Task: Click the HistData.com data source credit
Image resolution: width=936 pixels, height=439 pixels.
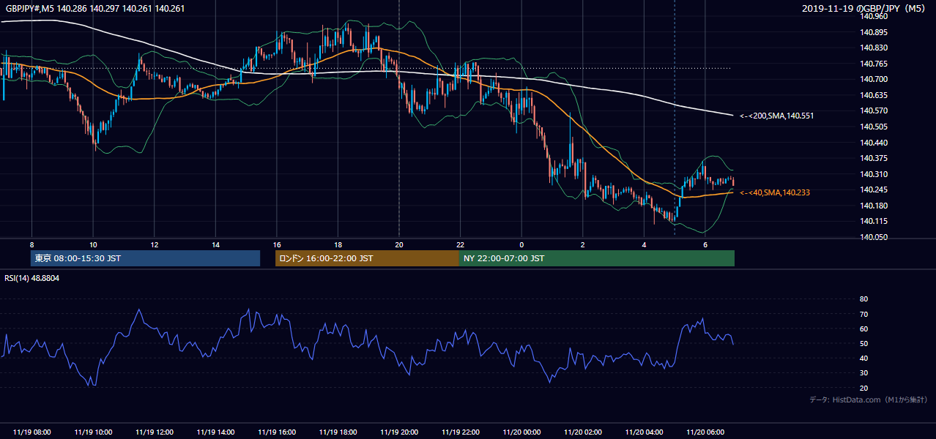Action: (869, 399)
